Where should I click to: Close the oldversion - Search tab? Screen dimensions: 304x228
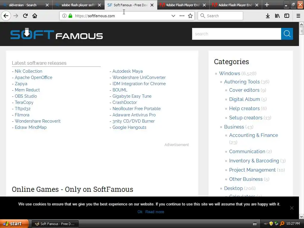[47, 5]
